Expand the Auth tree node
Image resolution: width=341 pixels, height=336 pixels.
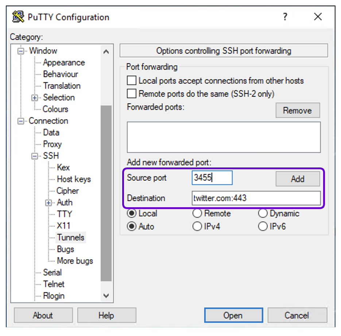49,203
